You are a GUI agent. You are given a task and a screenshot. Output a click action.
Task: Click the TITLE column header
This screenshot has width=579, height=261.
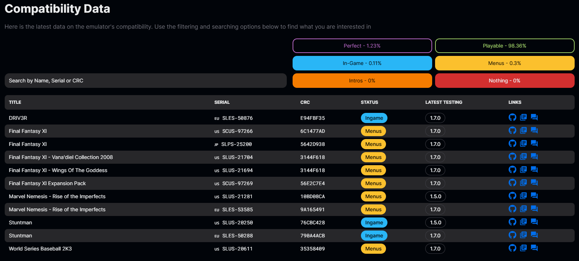[x=15, y=102]
